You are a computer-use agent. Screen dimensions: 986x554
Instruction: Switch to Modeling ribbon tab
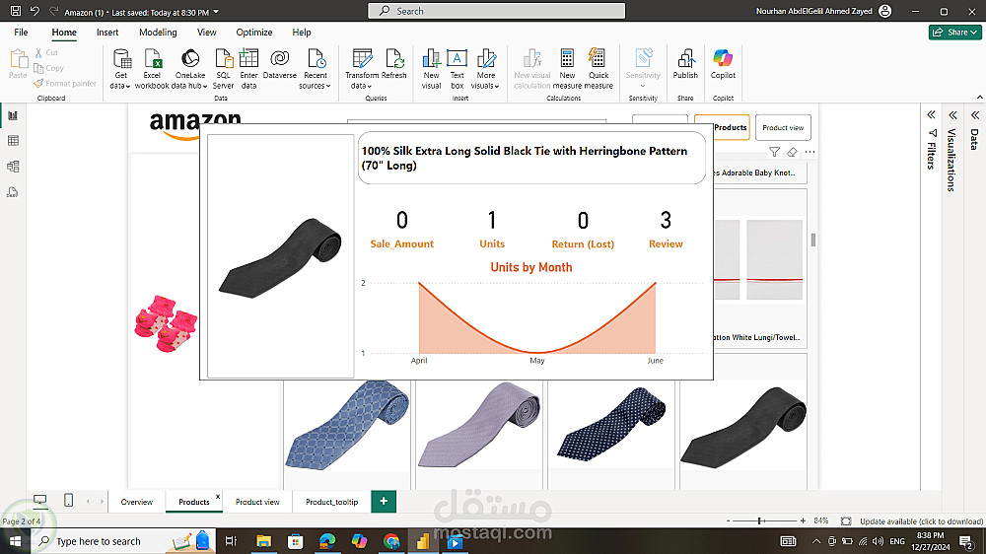[158, 33]
